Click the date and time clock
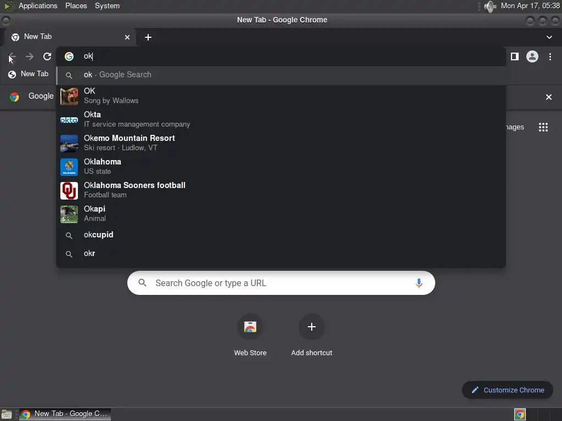Image resolution: width=562 pixels, height=421 pixels. (x=530, y=5)
